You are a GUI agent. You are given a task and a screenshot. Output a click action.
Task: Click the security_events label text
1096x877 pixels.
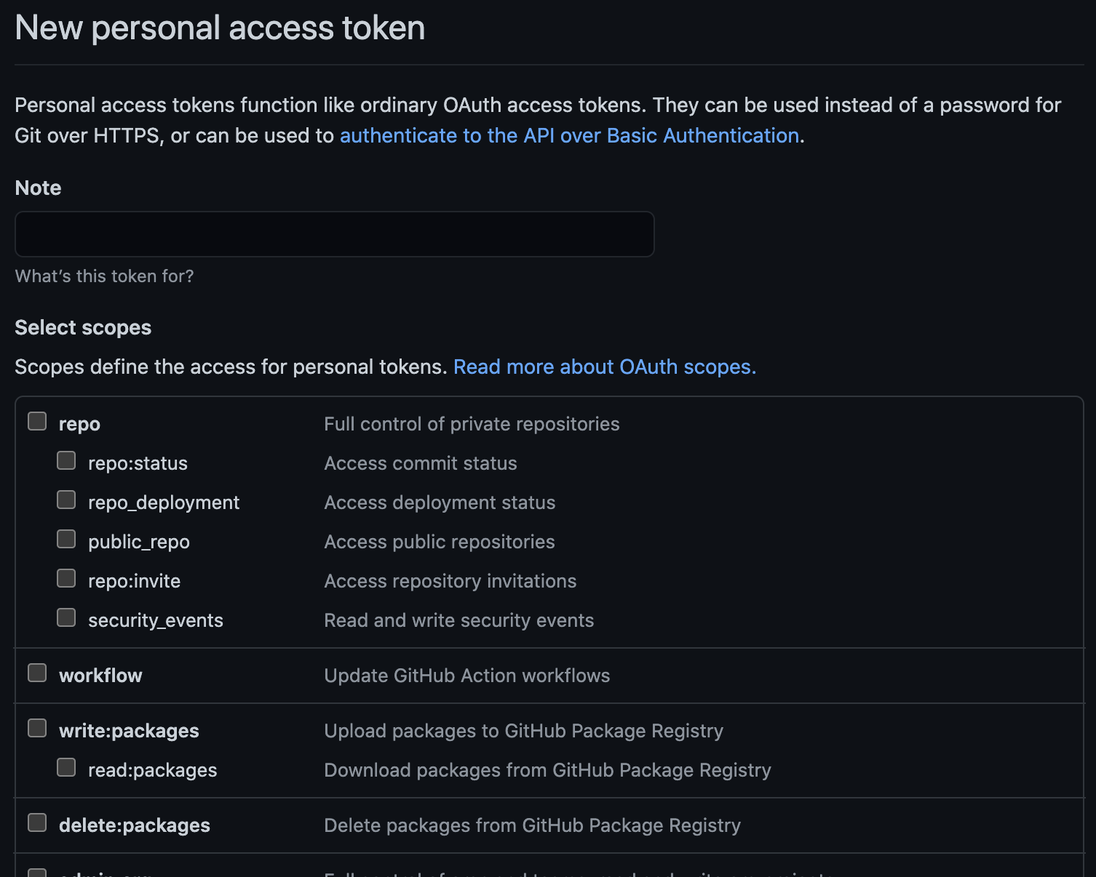(x=155, y=620)
